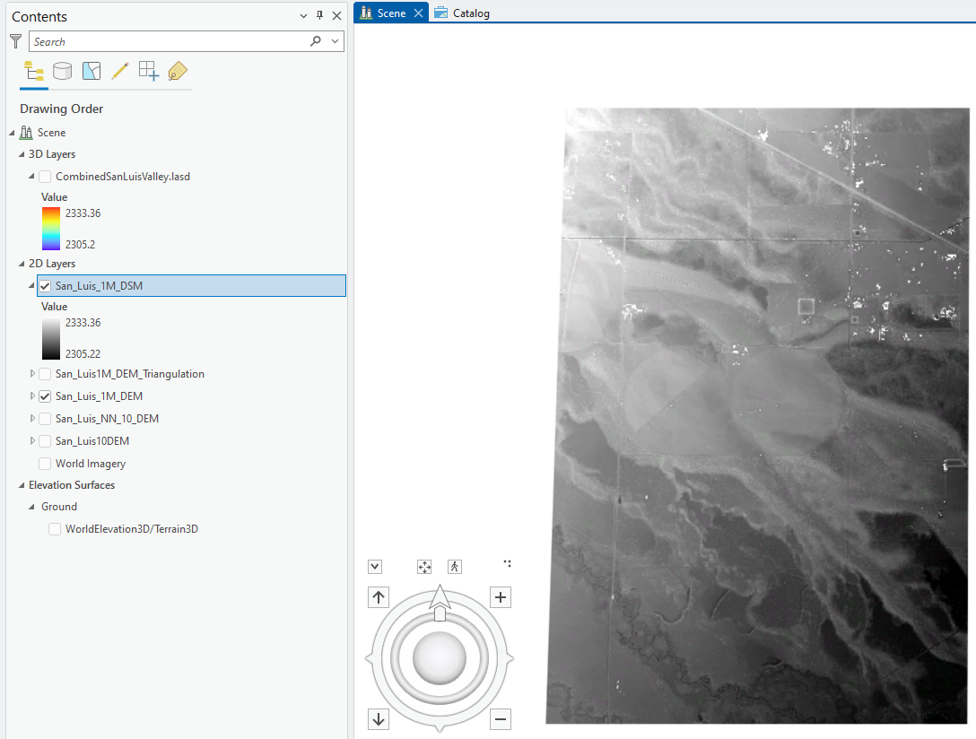976x739 pixels.
Task: Click the San_Luis_1M_DEM layer name
Action: [99, 396]
